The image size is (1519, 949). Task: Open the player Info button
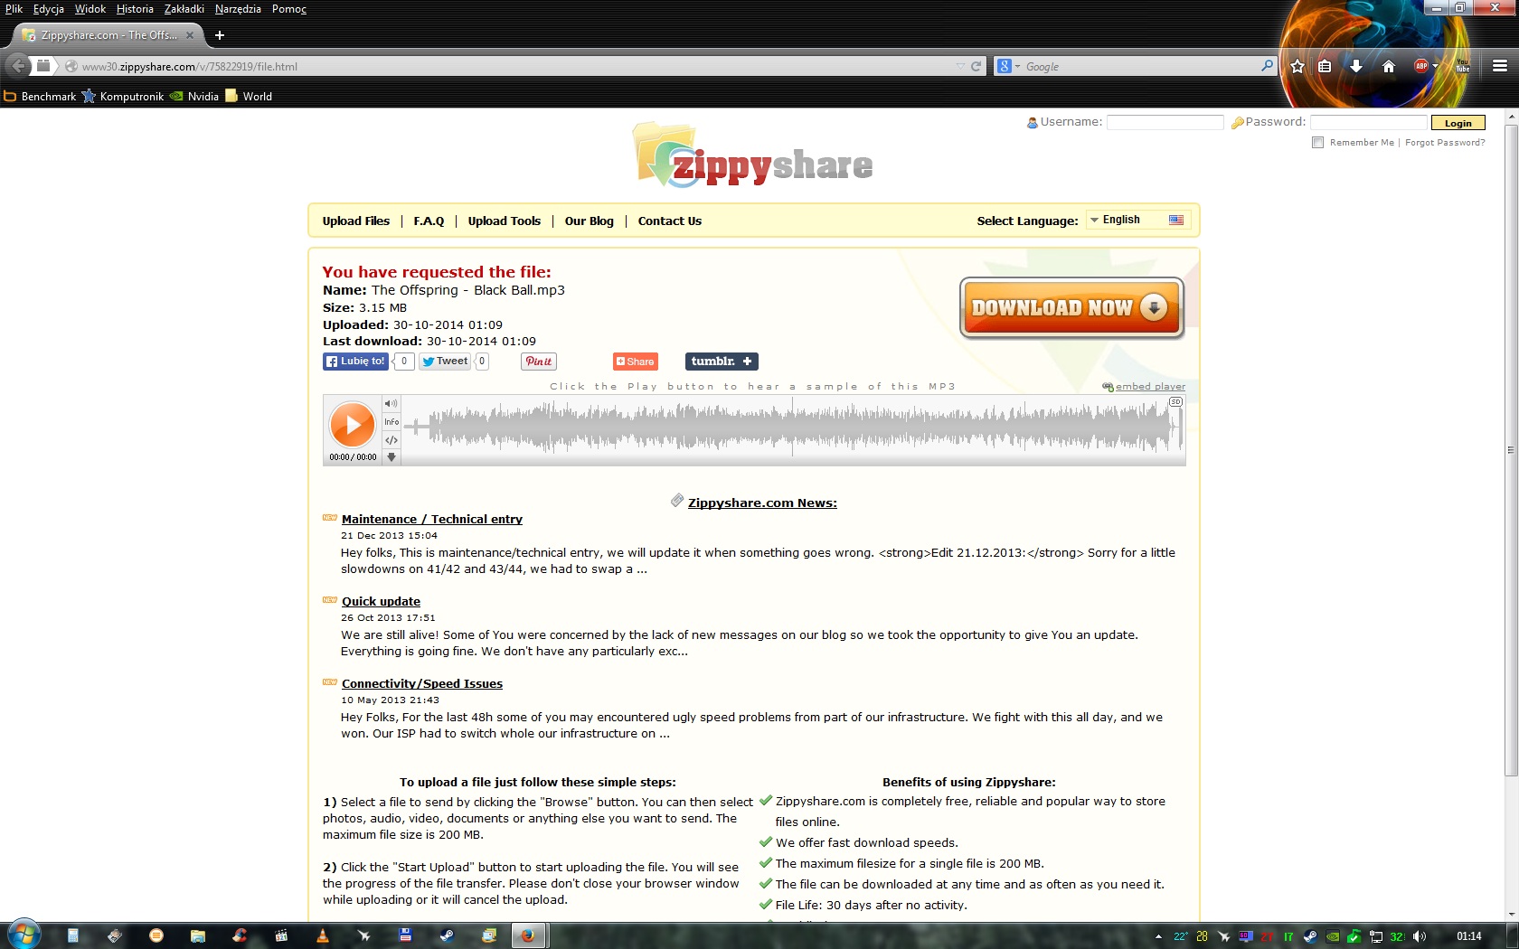click(x=392, y=422)
